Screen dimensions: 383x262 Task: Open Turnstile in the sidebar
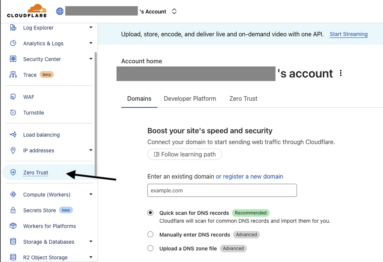(x=33, y=113)
